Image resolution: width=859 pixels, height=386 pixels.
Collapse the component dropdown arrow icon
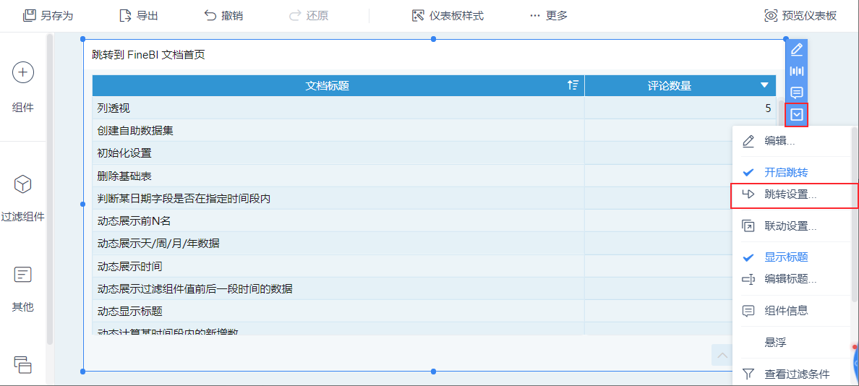[x=797, y=114]
